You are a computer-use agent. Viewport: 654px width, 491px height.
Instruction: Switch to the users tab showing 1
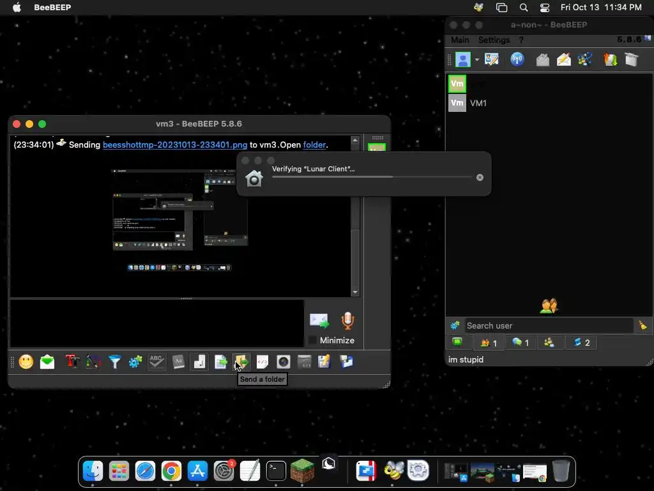click(489, 343)
